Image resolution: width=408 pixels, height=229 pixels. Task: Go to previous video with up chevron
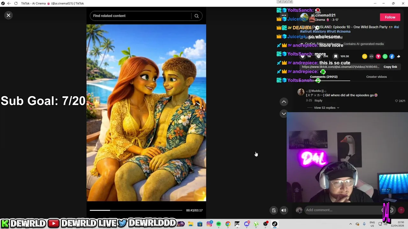284,102
